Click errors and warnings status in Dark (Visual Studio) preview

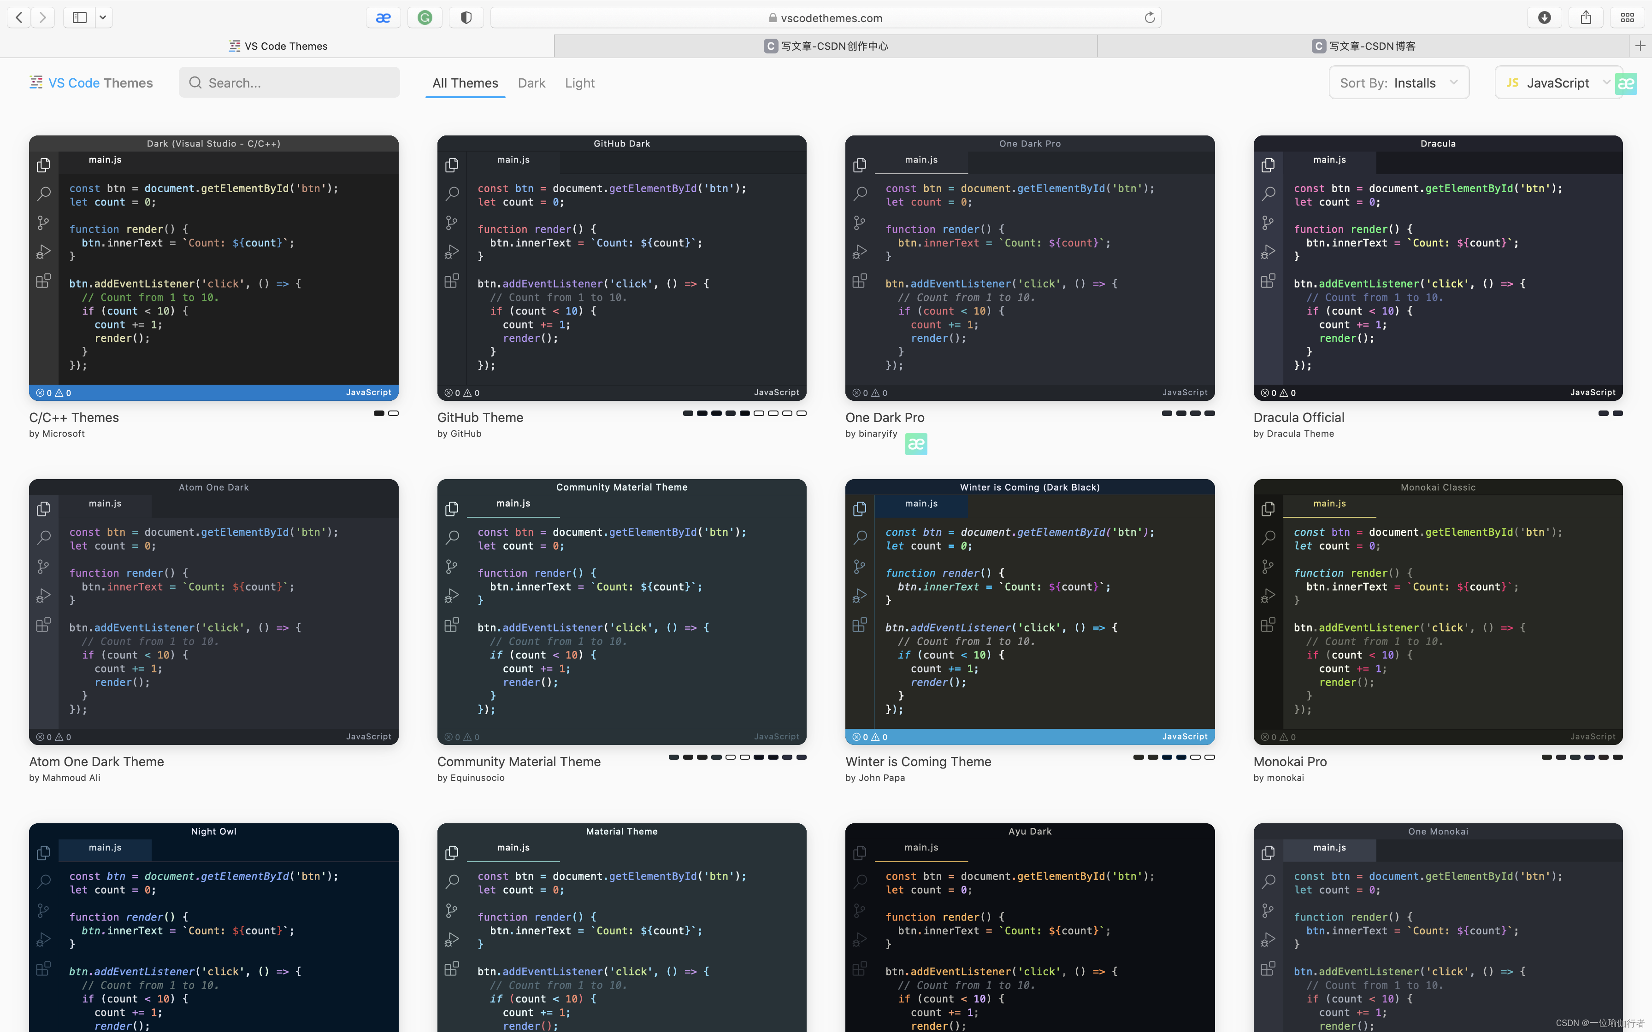[54, 393]
